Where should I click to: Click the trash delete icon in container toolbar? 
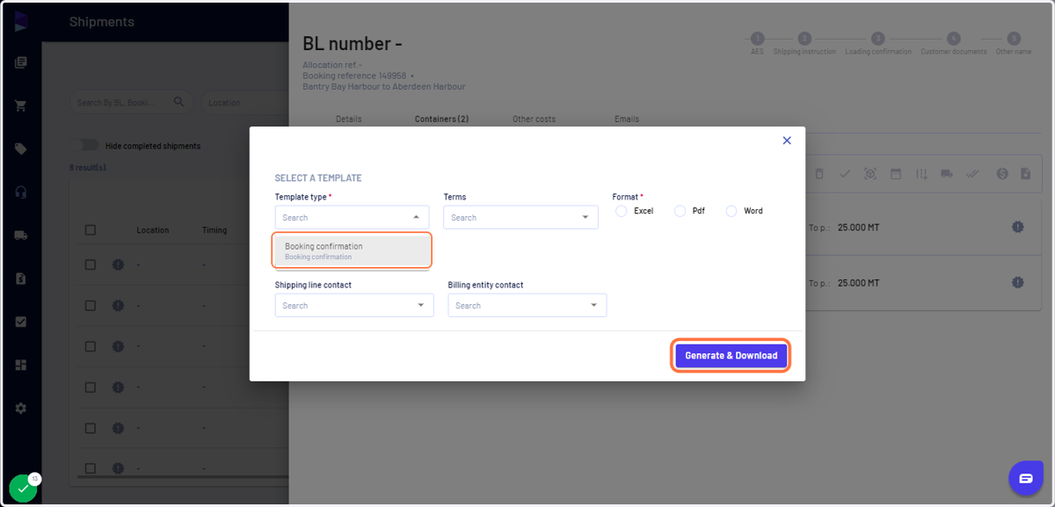tap(819, 174)
